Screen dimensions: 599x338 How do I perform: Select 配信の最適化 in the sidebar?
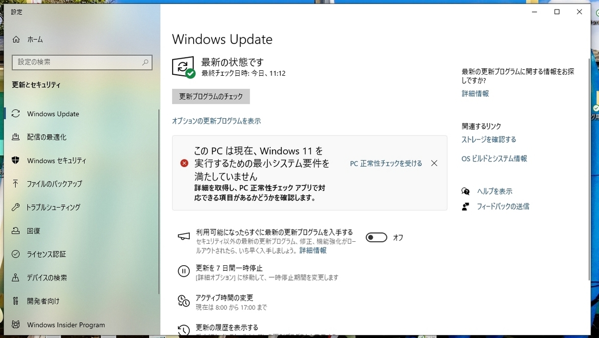pos(47,137)
